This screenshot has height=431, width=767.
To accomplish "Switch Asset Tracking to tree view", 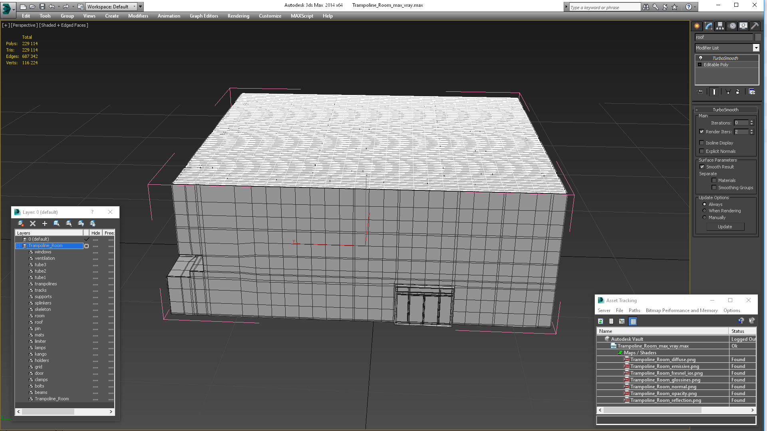I will point(622,321).
